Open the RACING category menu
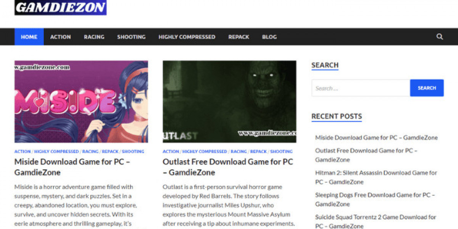Screen dimensions: 458x229 coord(94,37)
